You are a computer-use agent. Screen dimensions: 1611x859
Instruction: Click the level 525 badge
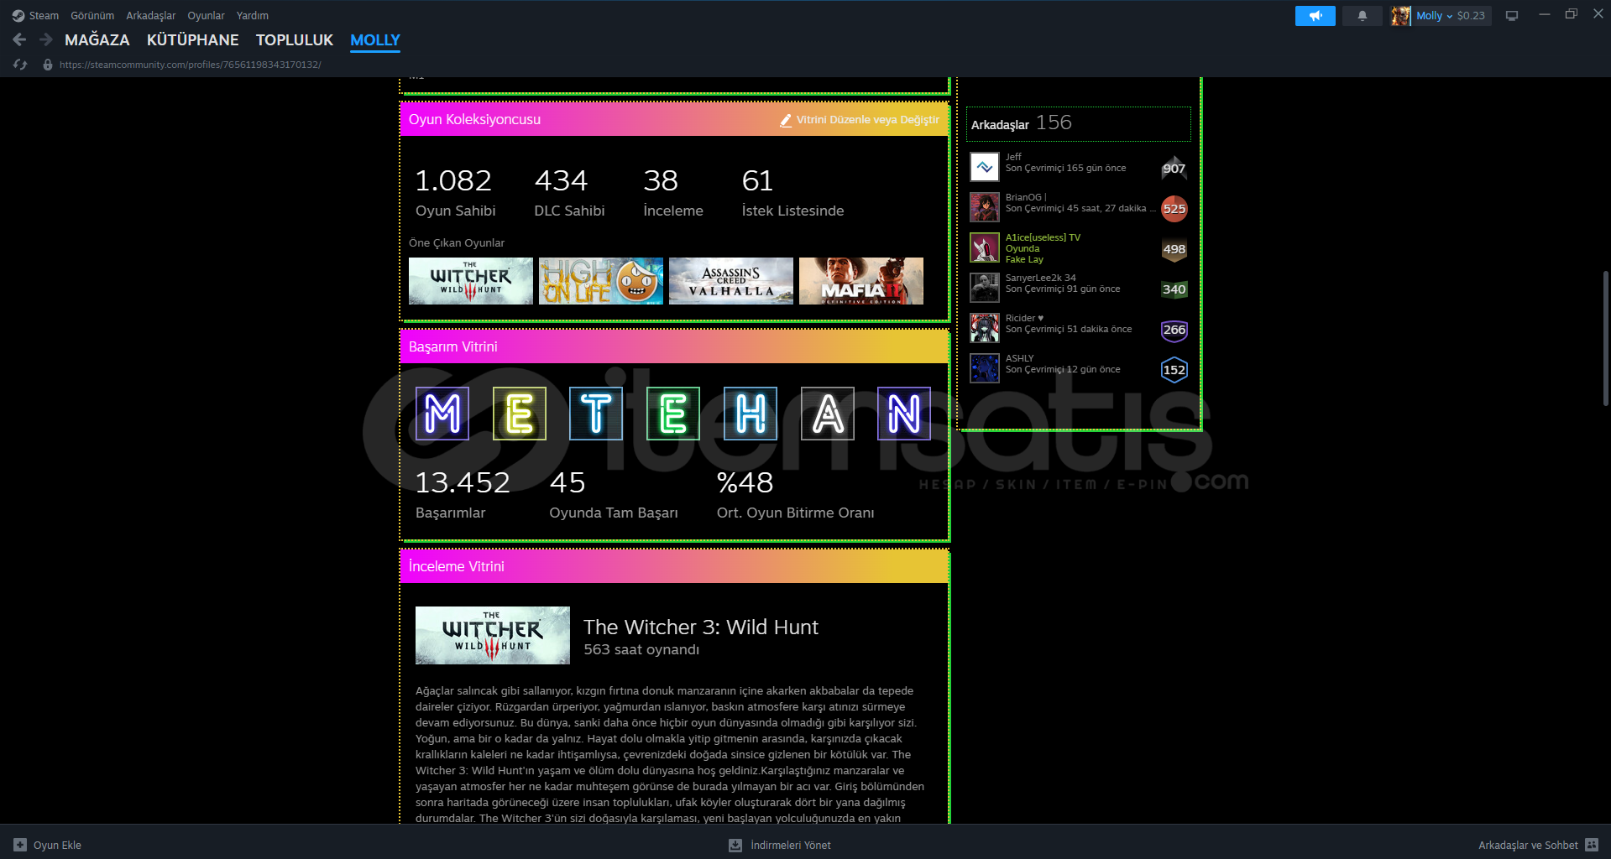(x=1174, y=208)
